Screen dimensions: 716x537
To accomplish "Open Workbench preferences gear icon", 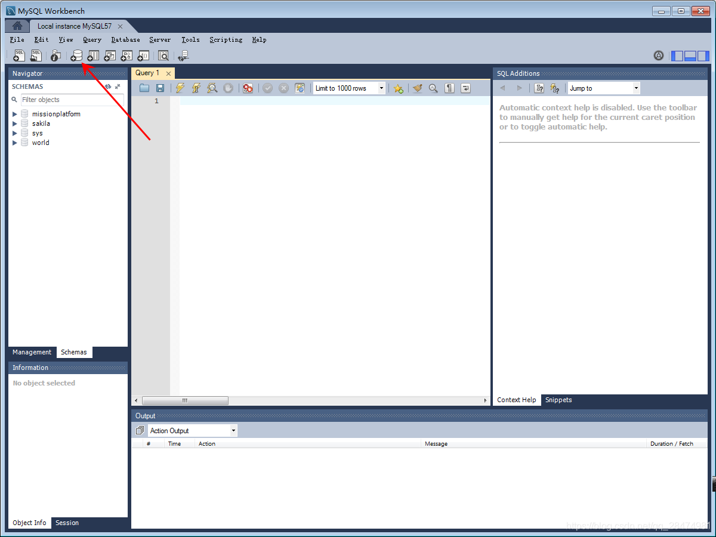I will 659,55.
